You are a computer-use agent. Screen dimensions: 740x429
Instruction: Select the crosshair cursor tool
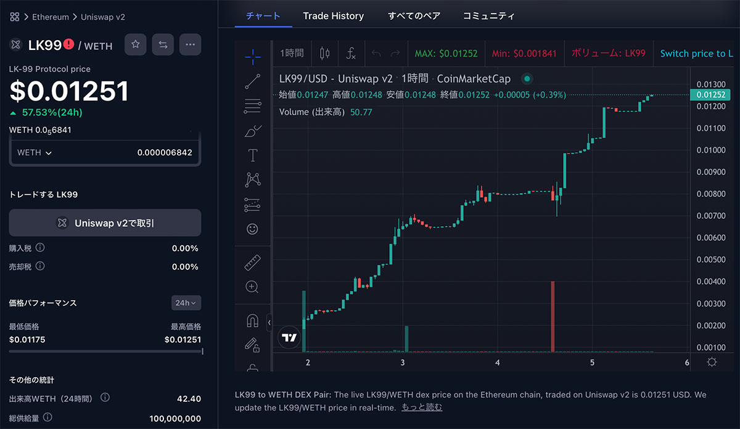252,57
